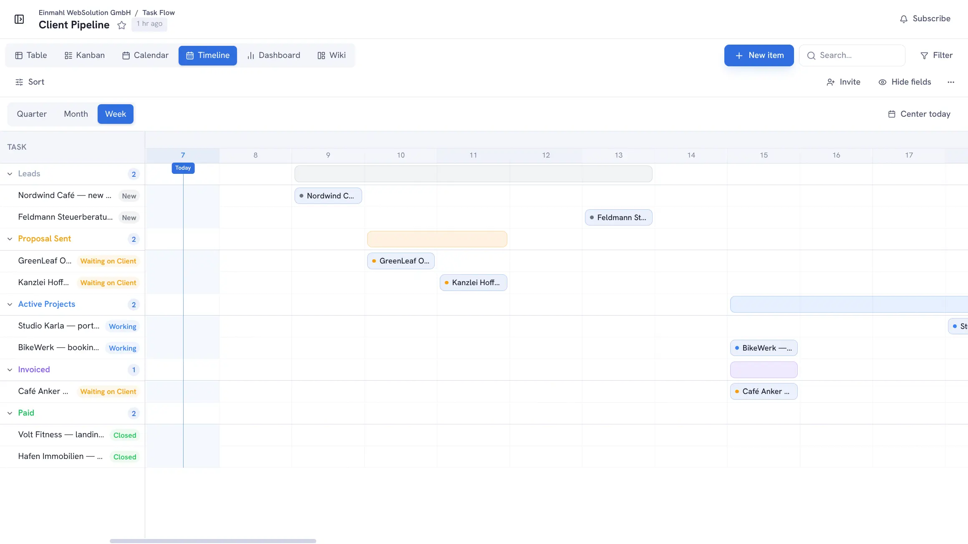This screenshot has height=544, width=968.
Task: Click the orange Proposal Sent span bar
Action: 437,239
